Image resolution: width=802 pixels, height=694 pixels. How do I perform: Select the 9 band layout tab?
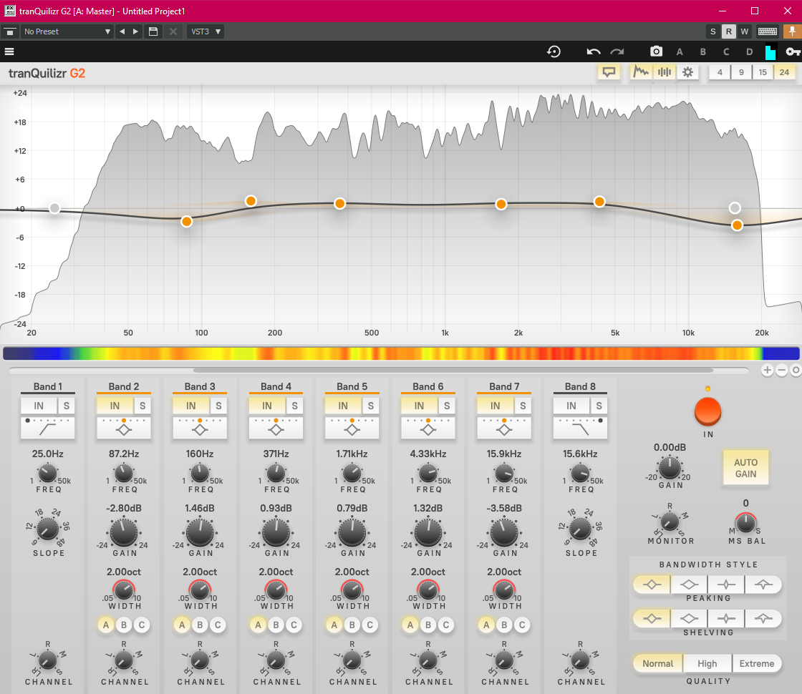(741, 72)
